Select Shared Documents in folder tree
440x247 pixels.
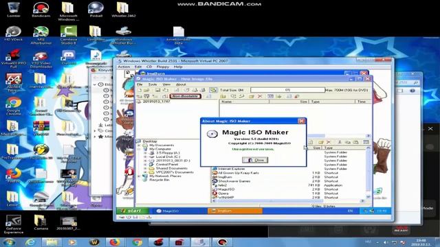[x=172, y=168]
